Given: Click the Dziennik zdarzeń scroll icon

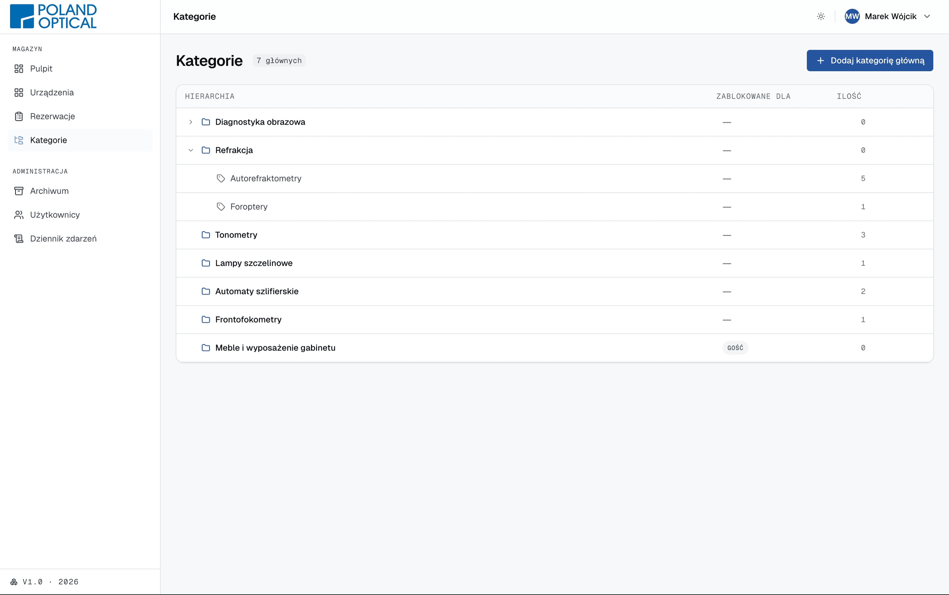Looking at the screenshot, I should [x=19, y=239].
